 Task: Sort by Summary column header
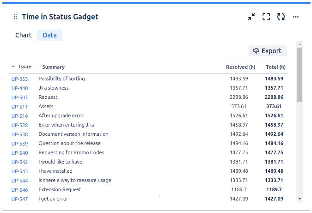point(53,67)
